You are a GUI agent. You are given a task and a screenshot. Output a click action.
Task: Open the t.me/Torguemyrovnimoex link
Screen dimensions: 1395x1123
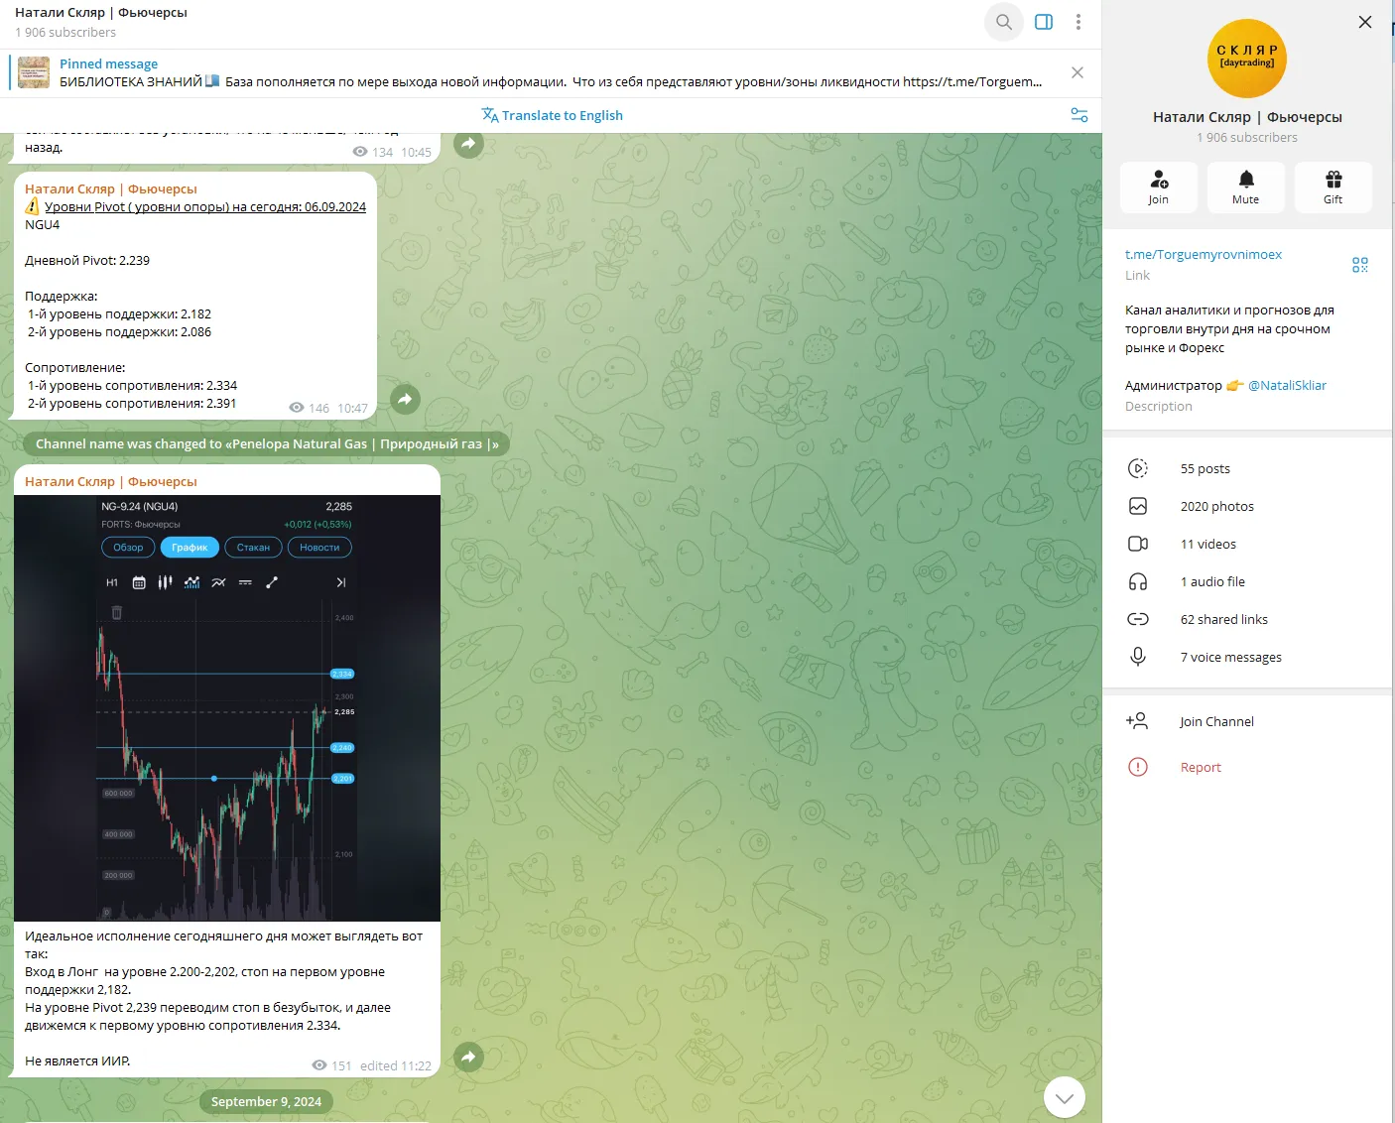pyautogui.click(x=1204, y=254)
